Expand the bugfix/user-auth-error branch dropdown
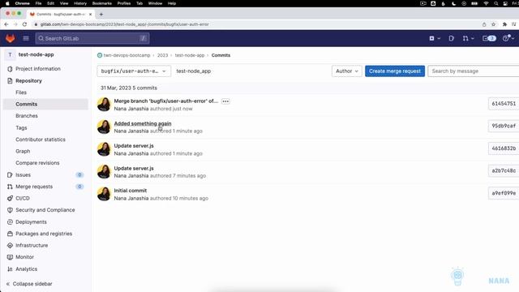519x292 pixels. coord(134,71)
